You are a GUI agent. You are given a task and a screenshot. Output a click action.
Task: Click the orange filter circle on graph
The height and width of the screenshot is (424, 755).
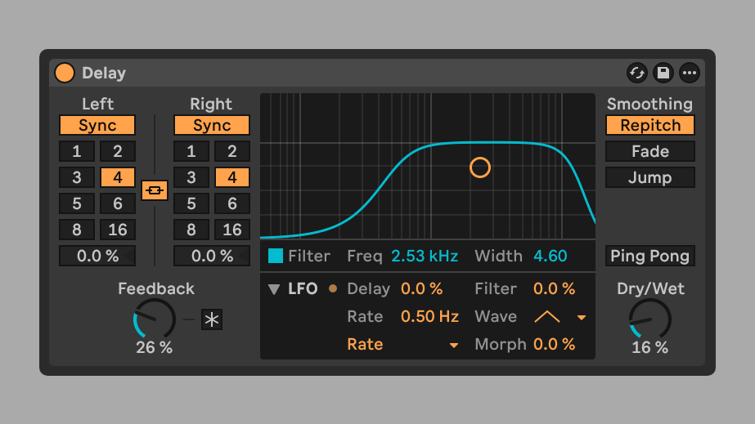[x=480, y=167]
